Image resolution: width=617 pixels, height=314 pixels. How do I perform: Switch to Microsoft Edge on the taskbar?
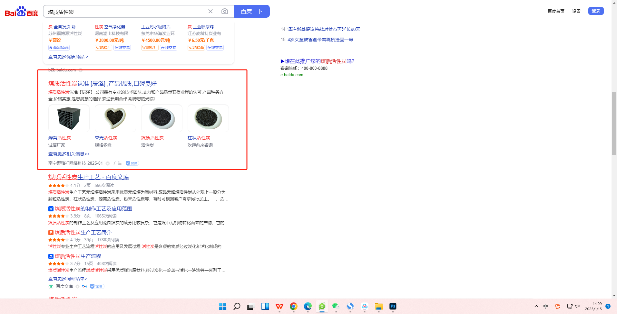click(x=308, y=306)
